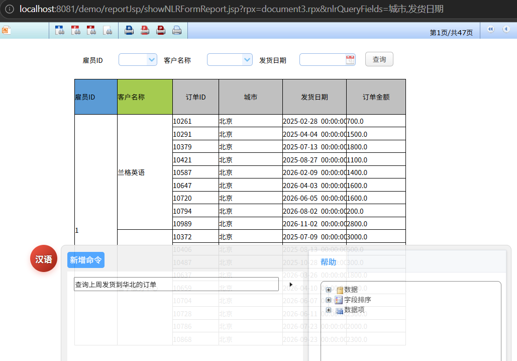
Task: Expand the 字段排序 tree node
Action: pos(329,300)
